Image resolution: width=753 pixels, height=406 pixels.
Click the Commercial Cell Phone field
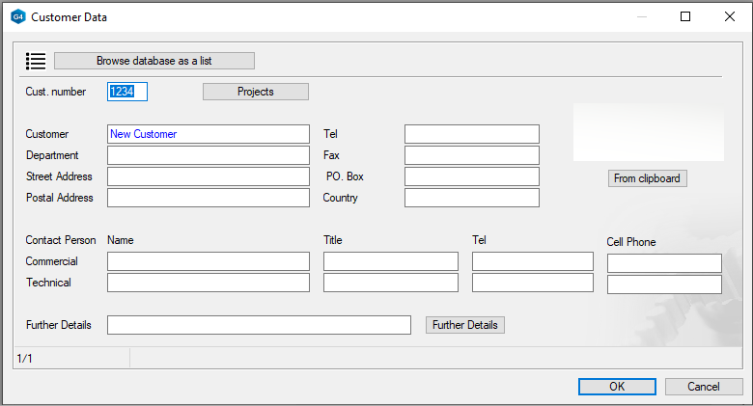click(664, 263)
